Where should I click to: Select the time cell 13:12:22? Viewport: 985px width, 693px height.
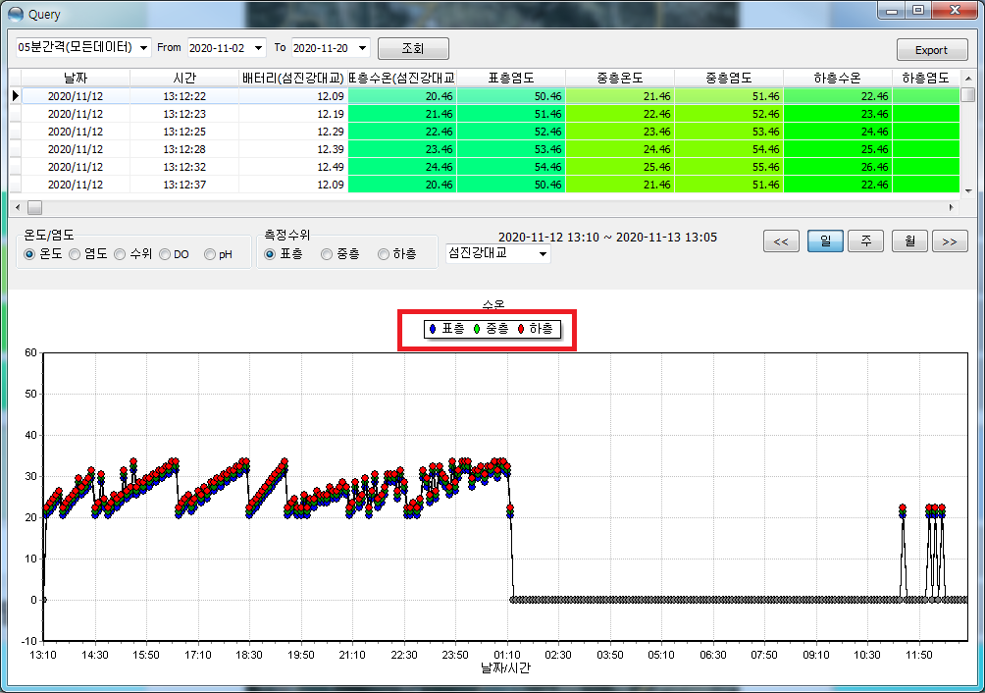pos(184,96)
